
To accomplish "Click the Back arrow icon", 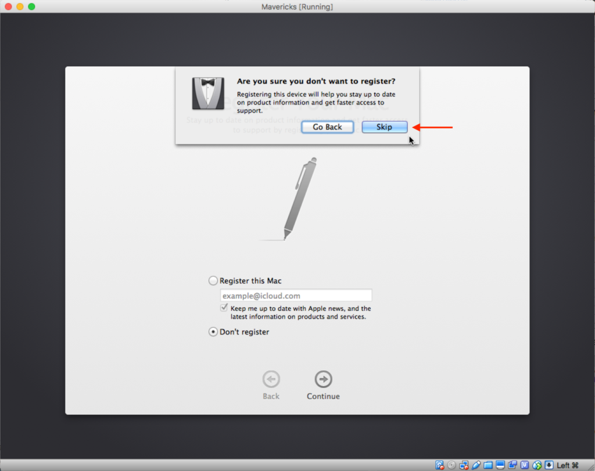I will click(x=271, y=380).
